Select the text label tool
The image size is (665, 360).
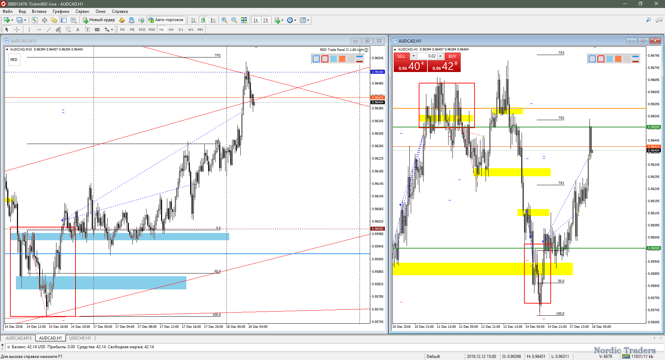pos(88,30)
